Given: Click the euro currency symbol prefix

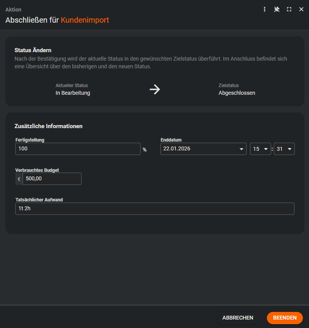Looking at the screenshot, I should pyautogui.click(x=19, y=179).
